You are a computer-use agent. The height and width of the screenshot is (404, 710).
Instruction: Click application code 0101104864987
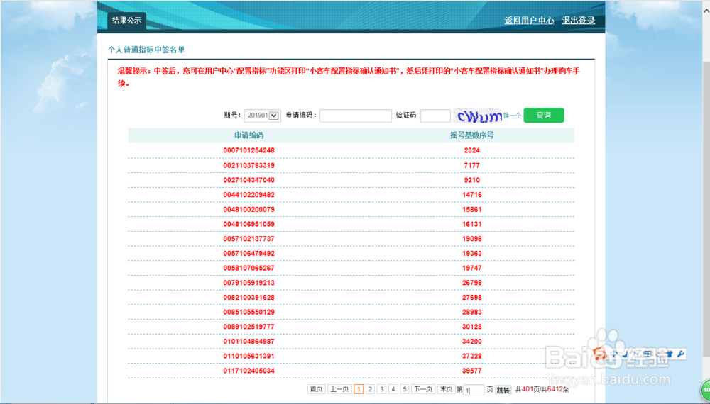248,342
